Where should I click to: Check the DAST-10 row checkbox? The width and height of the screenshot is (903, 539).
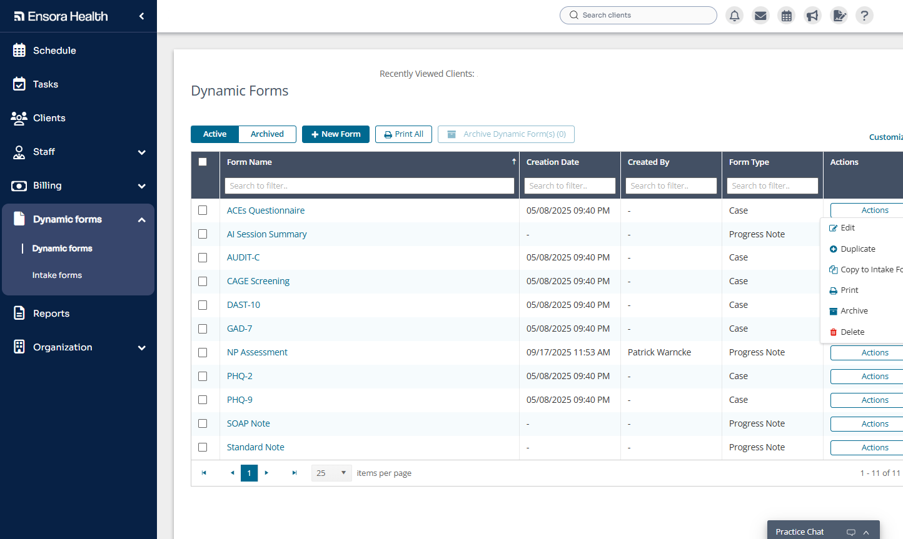click(203, 305)
